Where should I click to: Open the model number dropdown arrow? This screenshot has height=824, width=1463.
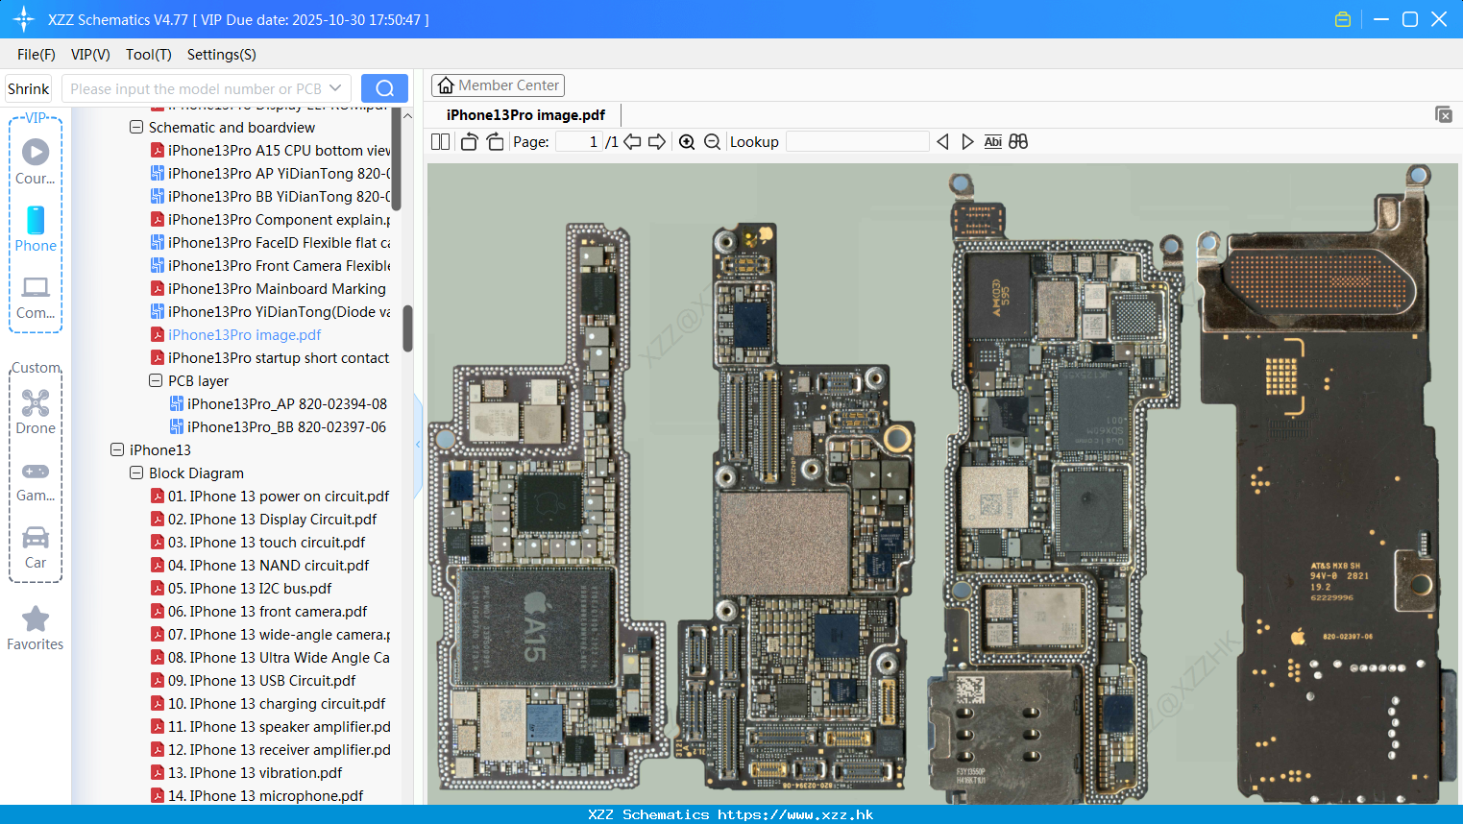(335, 88)
